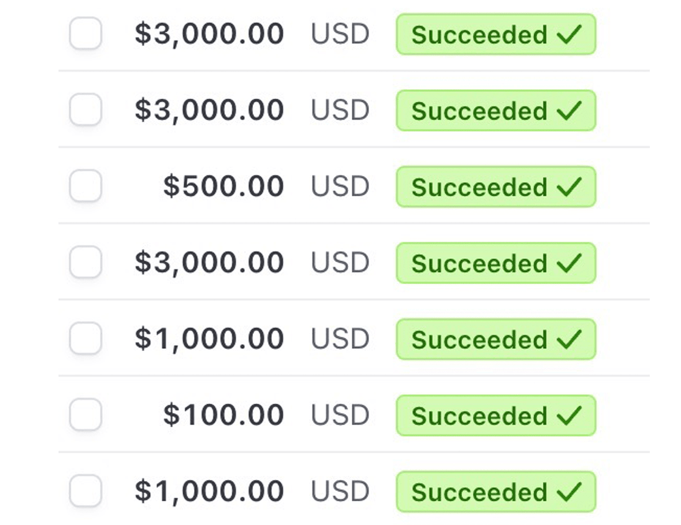Click the checkmark icon in the $500.00 row's badge
Image resolution: width=681 pixels, height=525 pixels.
(x=569, y=187)
